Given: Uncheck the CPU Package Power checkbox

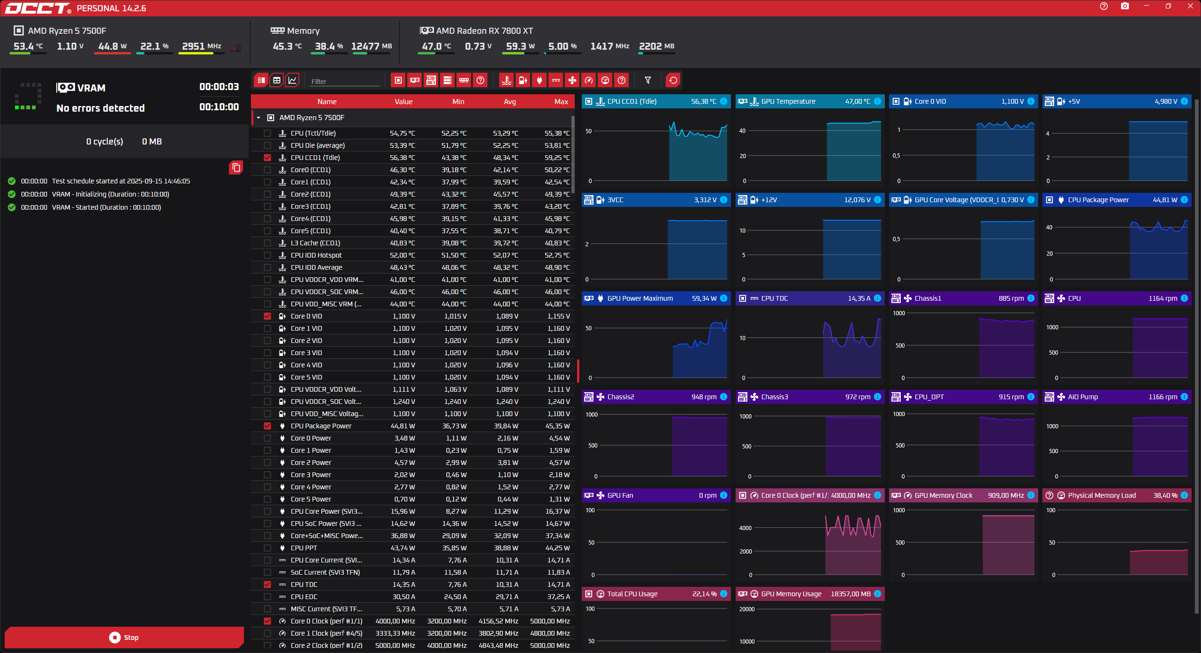Looking at the screenshot, I should pos(267,426).
